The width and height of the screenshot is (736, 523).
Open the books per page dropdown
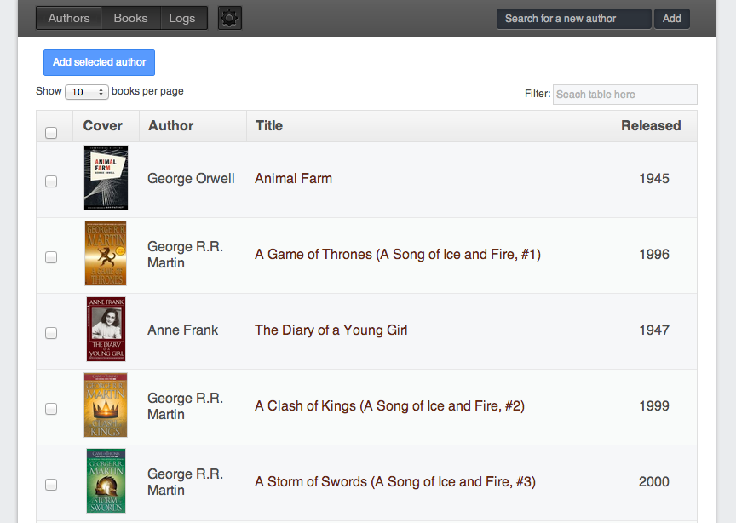point(87,92)
